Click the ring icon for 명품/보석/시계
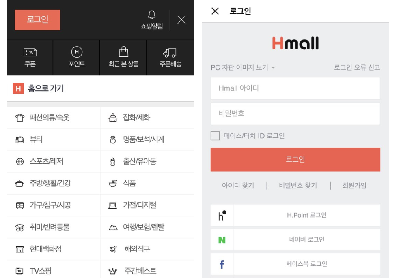Screen dimensions: 416x278 [113, 140]
